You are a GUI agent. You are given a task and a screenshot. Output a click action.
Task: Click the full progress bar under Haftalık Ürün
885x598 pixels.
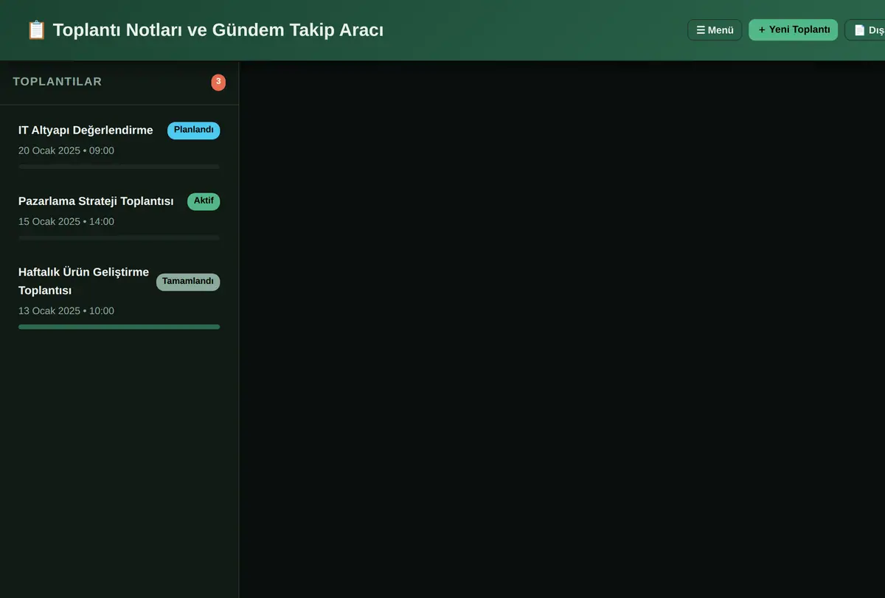click(x=119, y=327)
